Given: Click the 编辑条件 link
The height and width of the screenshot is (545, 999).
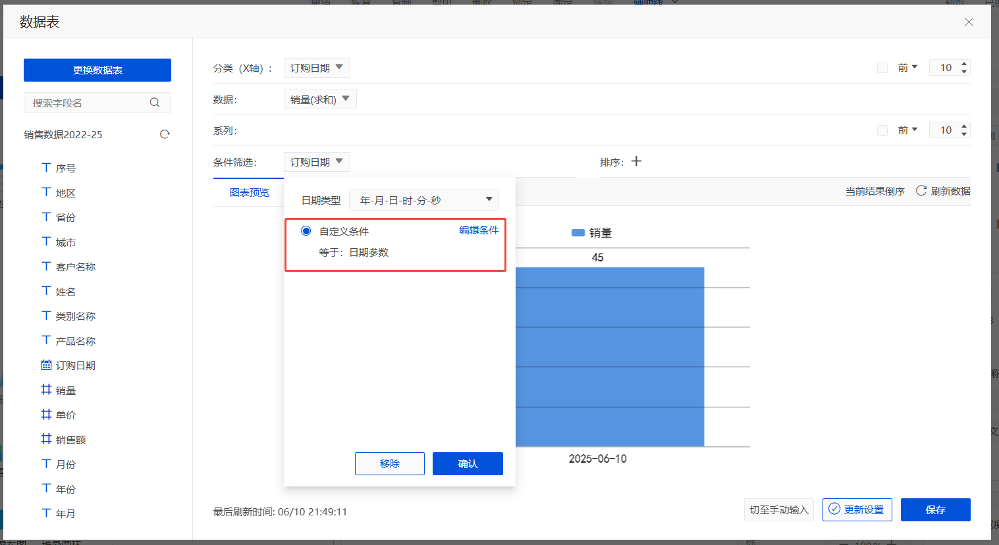Looking at the screenshot, I should [479, 230].
